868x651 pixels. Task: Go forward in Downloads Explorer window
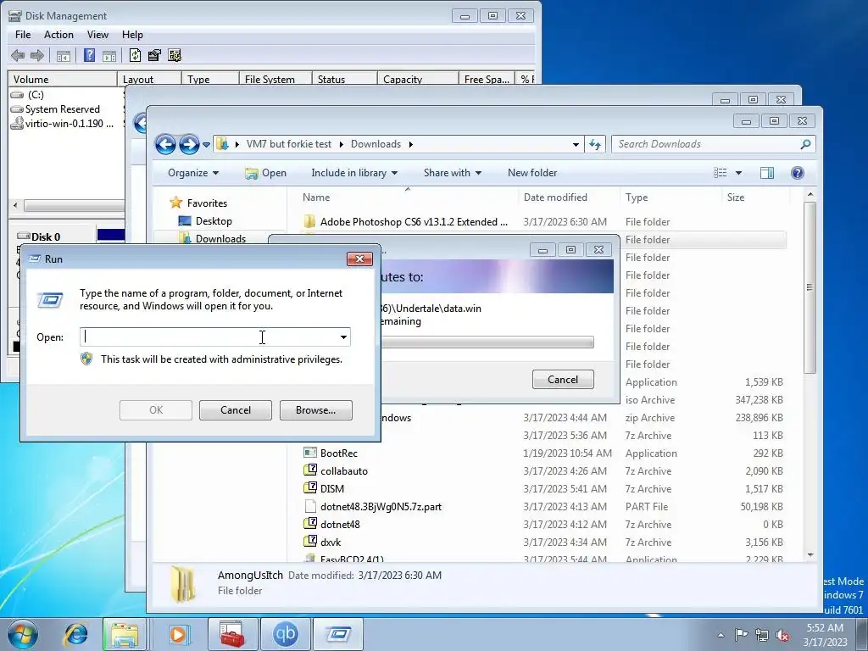point(189,144)
